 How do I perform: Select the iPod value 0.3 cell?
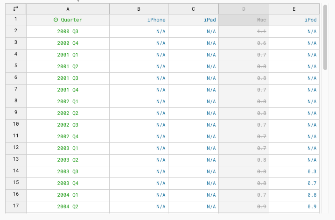coord(294,171)
